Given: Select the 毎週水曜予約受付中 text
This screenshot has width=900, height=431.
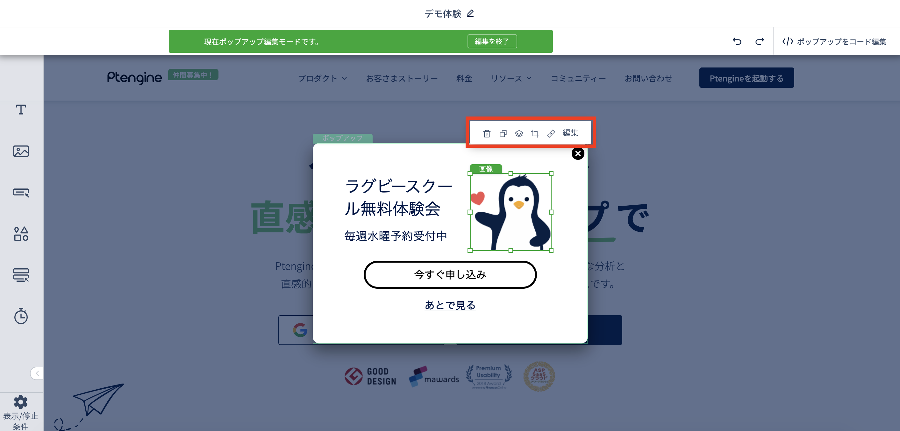Looking at the screenshot, I should click(396, 236).
